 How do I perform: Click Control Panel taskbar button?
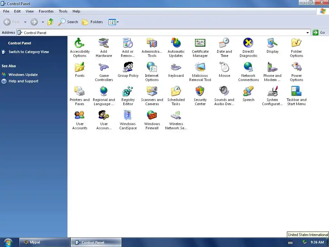coord(96,242)
